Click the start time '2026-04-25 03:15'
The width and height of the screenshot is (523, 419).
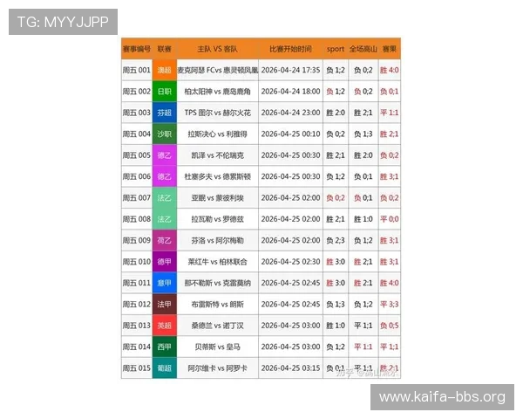290,368
